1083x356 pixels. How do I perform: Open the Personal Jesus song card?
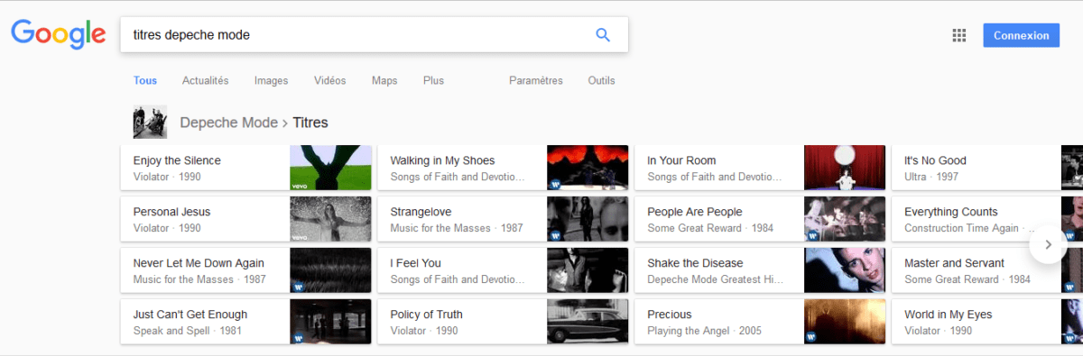pos(246,219)
